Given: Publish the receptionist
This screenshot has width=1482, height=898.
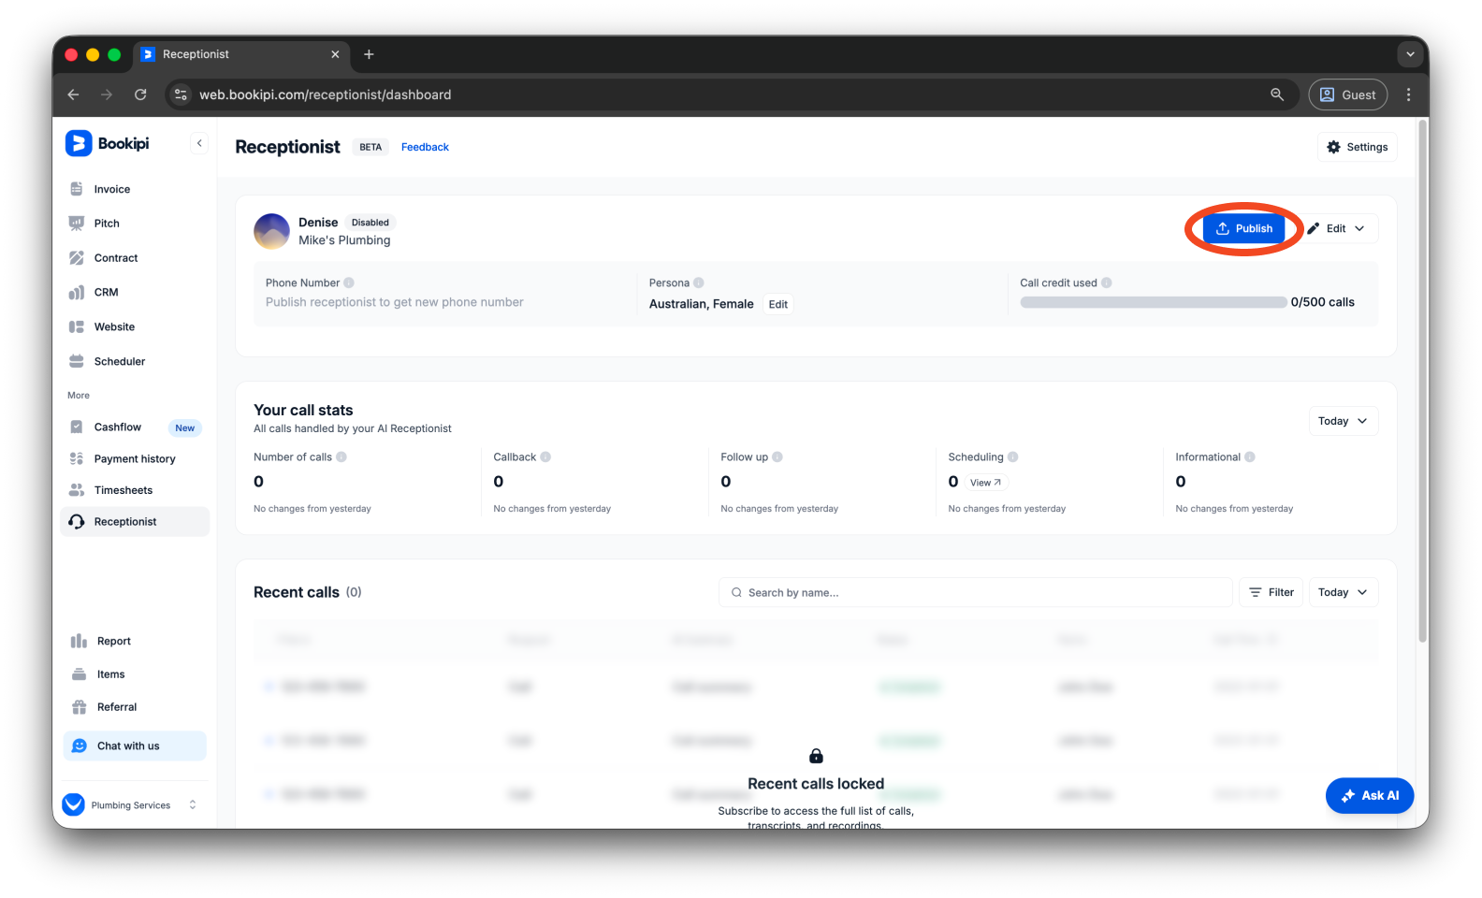Looking at the screenshot, I should click(x=1244, y=228).
